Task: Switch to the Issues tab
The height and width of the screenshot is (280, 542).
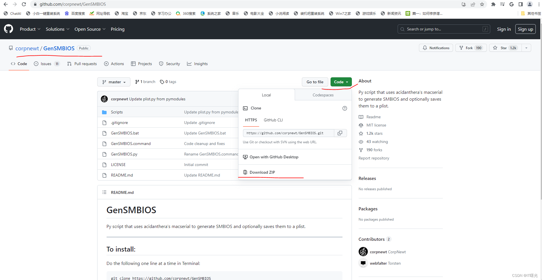Action: 47,64
